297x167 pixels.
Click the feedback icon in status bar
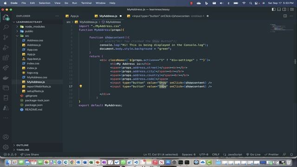click(x=284, y=154)
